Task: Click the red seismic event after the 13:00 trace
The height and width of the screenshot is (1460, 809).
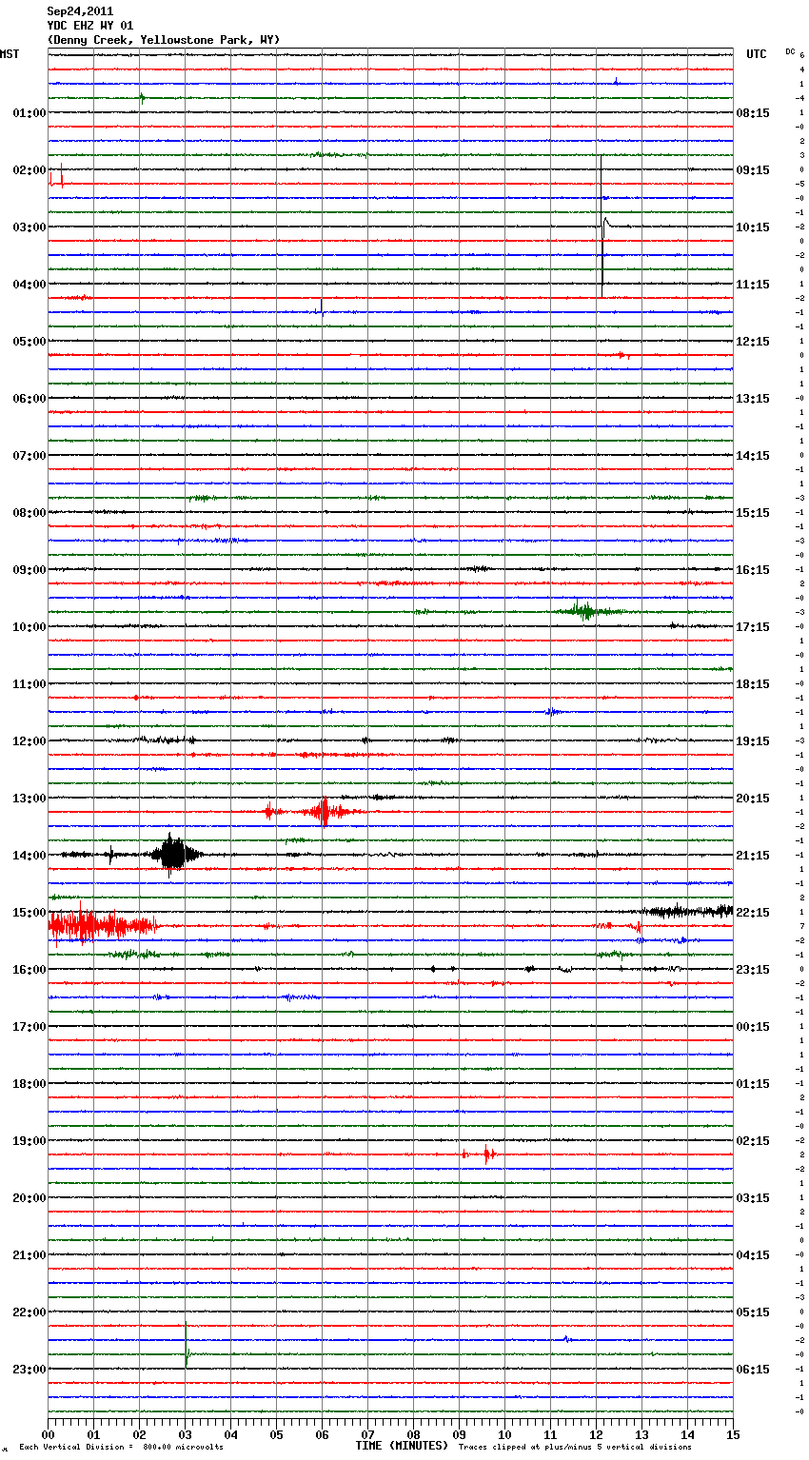Action: 324,812
